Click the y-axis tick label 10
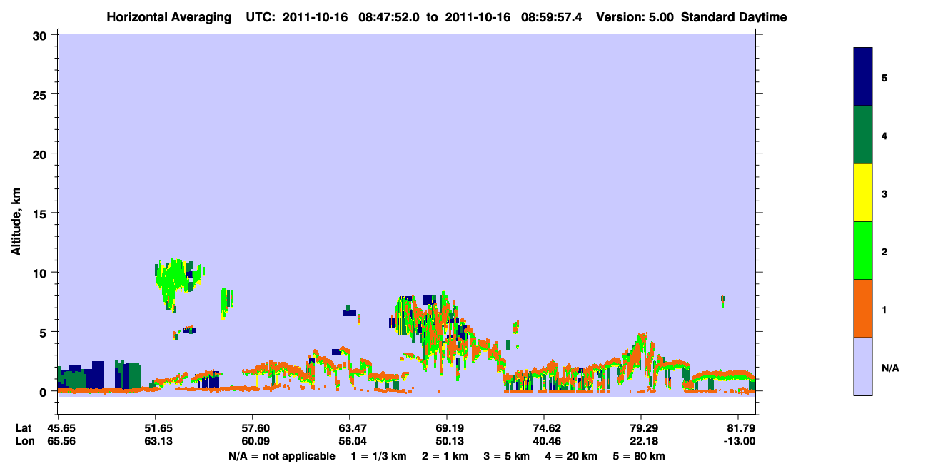The width and height of the screenshot is (928, 476). pos(41,273)
